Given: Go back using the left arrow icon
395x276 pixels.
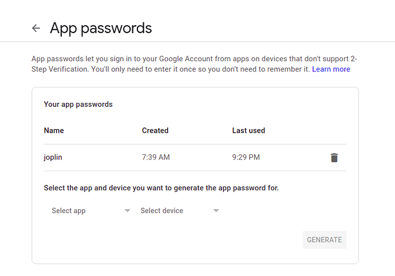Looking at the screenshot, I should (x=36, y=28).
